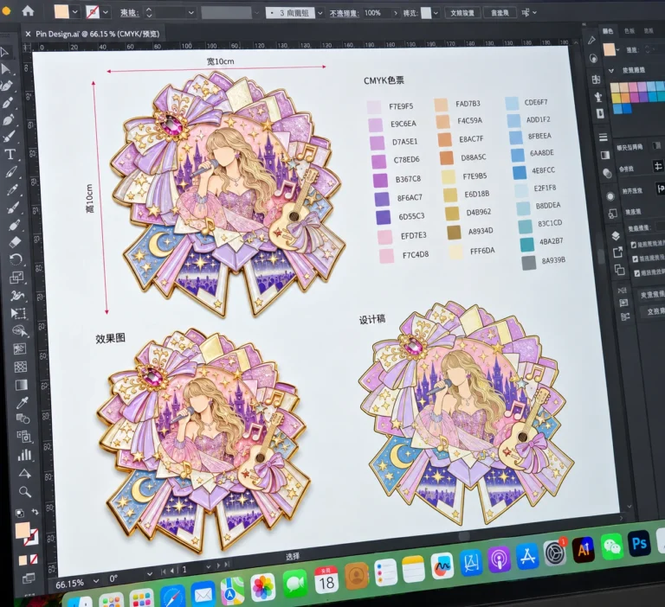
Task: Select the Free Transform tool
Action: 18,314
